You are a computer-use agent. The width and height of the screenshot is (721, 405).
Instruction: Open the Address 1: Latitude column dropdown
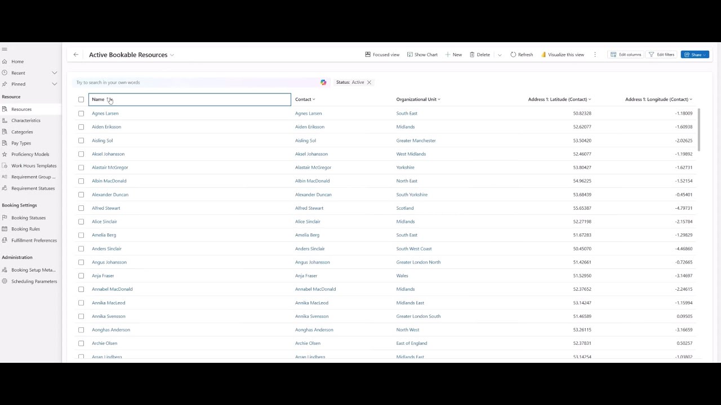click(590, 100)
